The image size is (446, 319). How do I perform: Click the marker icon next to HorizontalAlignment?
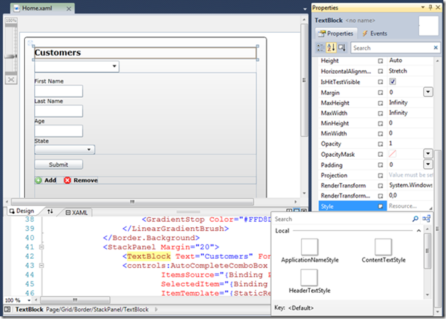click(x=380, y=71)
